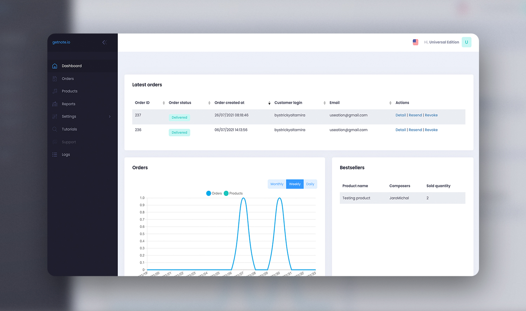Screen dimensions: 526x311
Task: Click the Logs list icon
Action: click(55, 154)
